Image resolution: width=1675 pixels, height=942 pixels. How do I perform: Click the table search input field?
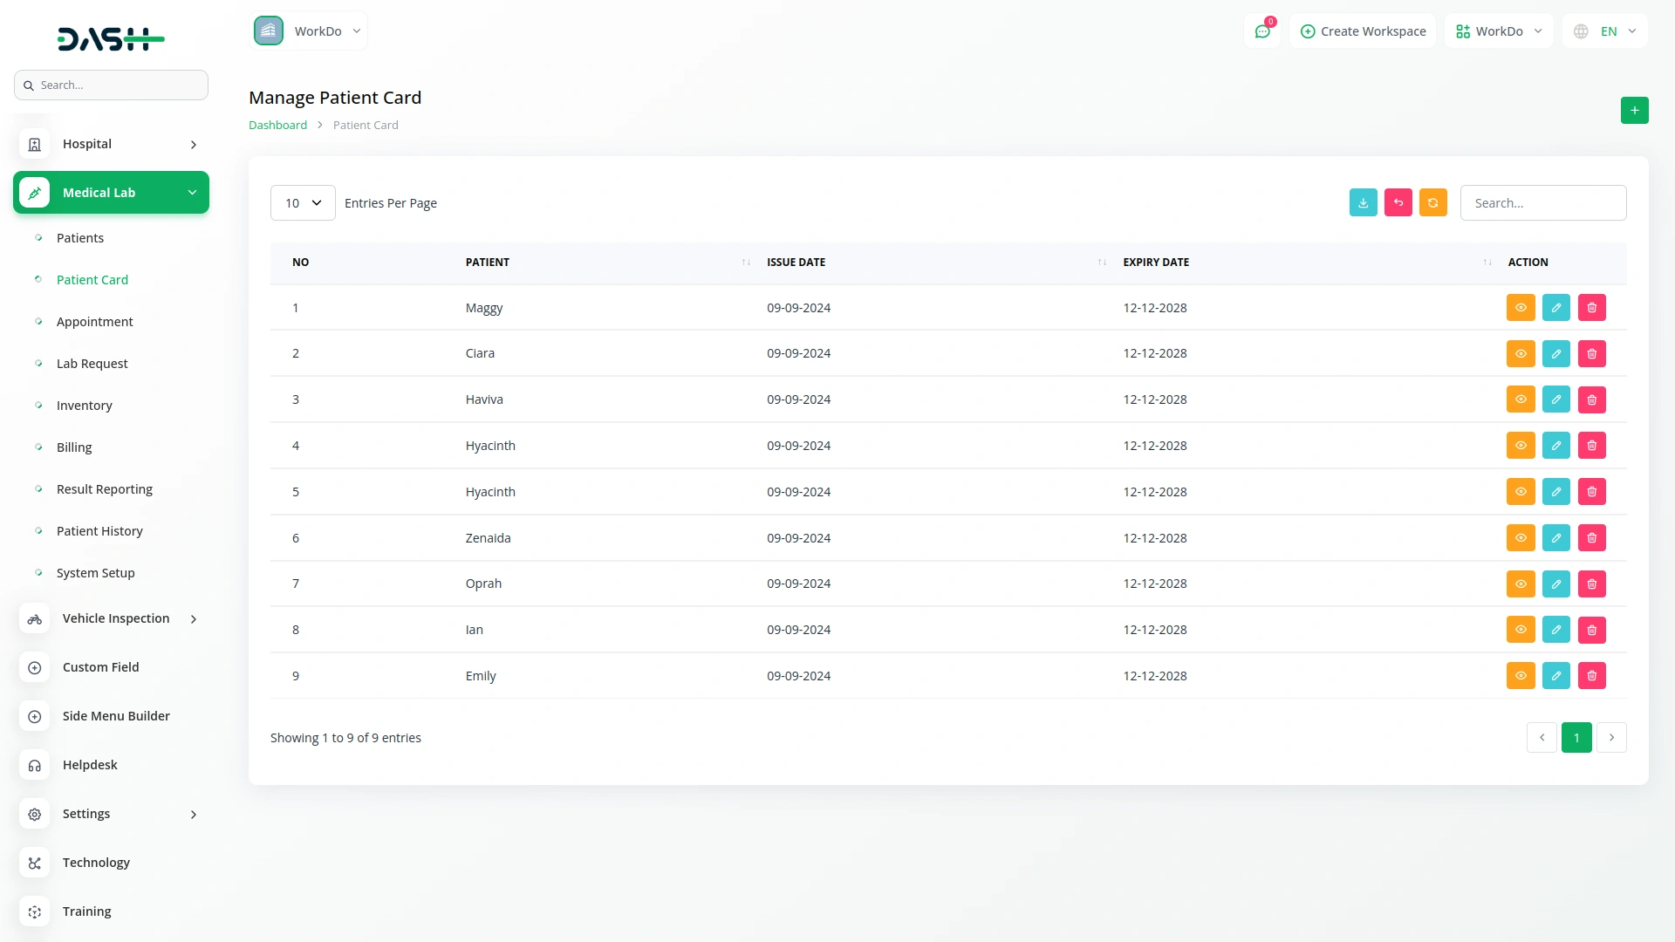(x=1542, y=203)
